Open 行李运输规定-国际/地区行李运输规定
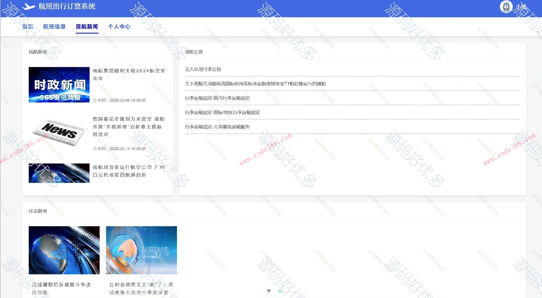Viewport: 542px width, 298px height. click(223, 112)
